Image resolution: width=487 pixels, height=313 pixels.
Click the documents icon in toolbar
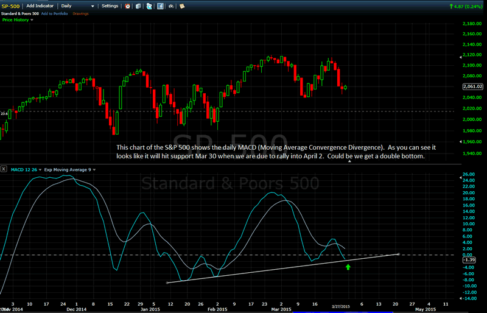tap(138, 5)
